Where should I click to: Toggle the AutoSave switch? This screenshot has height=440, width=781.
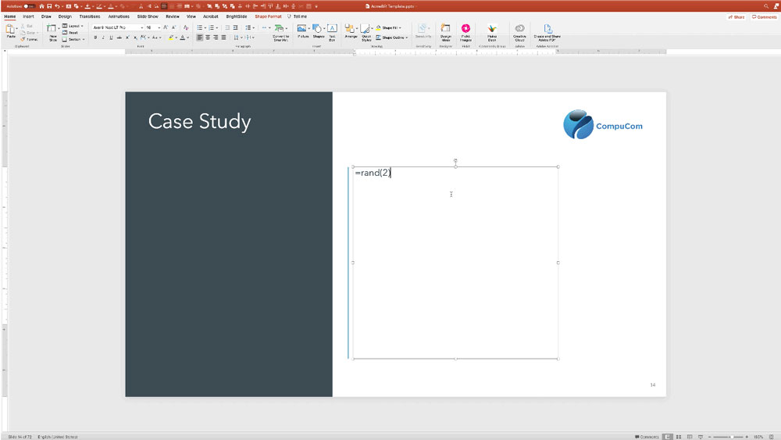pyautogui.click(x=28, y=6)
